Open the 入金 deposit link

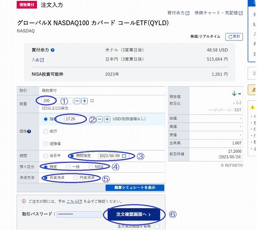coord(38,60)
